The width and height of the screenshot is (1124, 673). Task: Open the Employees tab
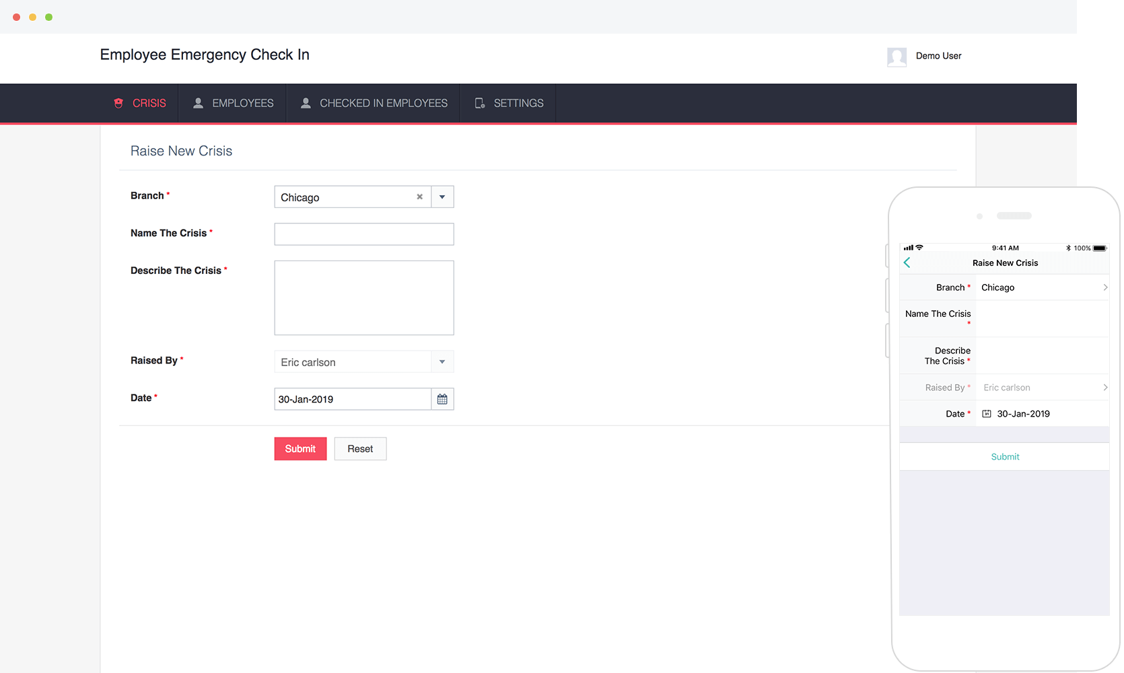(233, 103)
